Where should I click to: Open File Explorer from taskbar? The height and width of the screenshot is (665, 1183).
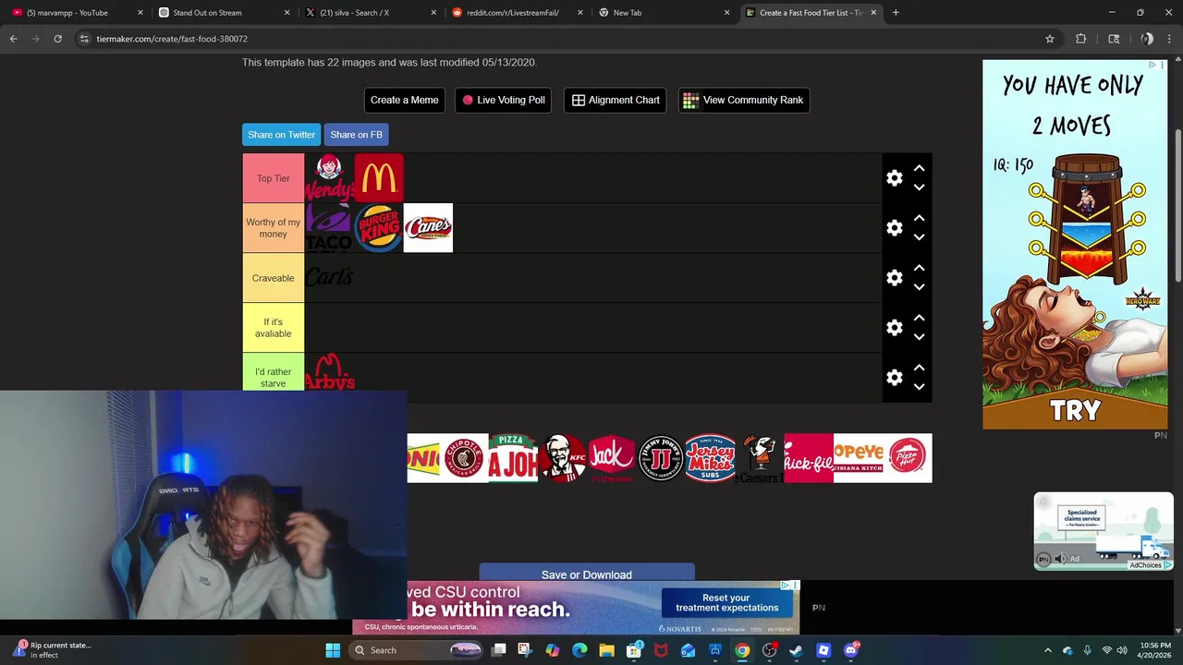pos(606,650)
